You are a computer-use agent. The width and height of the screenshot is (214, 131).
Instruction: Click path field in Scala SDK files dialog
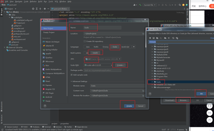click(x=181, y=42)
